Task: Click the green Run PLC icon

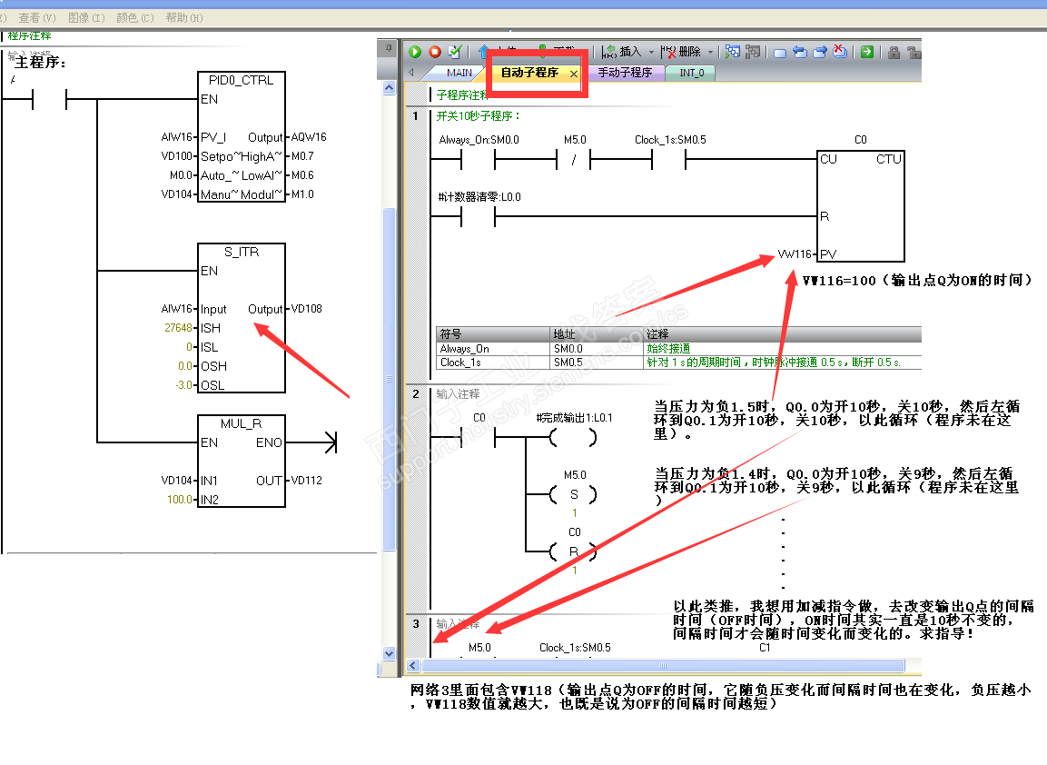Action: tap(415, 52)
